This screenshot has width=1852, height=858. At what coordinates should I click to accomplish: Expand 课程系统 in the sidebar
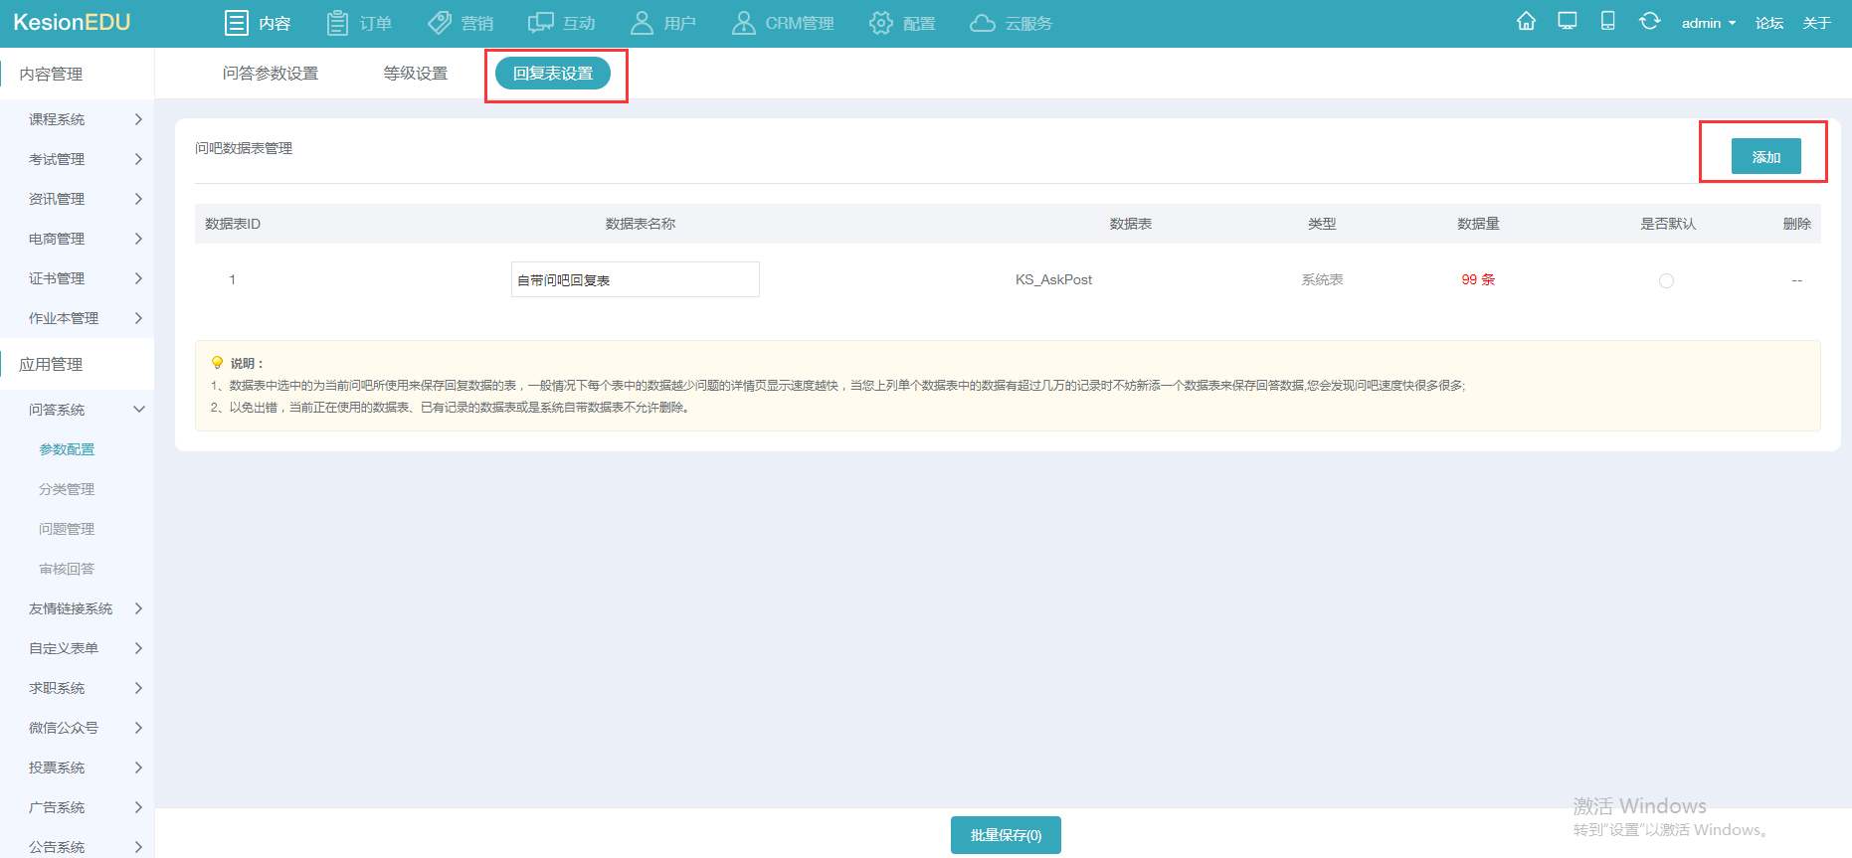(85, 119)
